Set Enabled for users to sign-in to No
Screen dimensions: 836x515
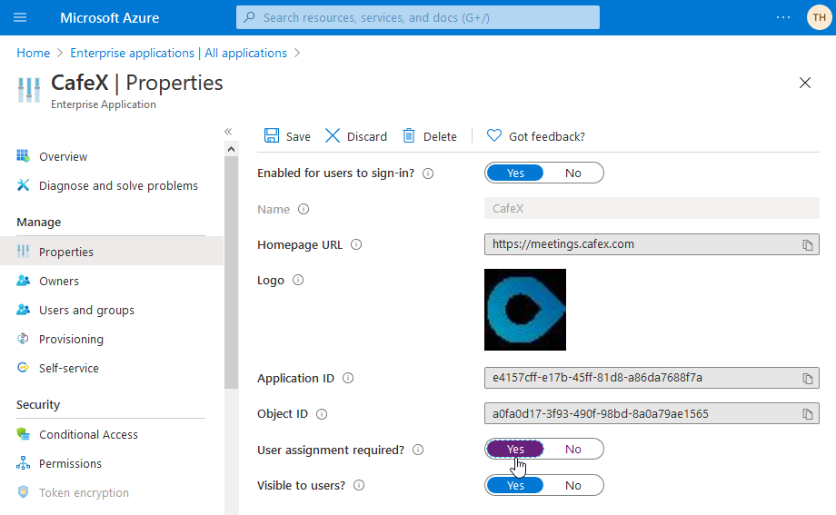click(573, 173)
